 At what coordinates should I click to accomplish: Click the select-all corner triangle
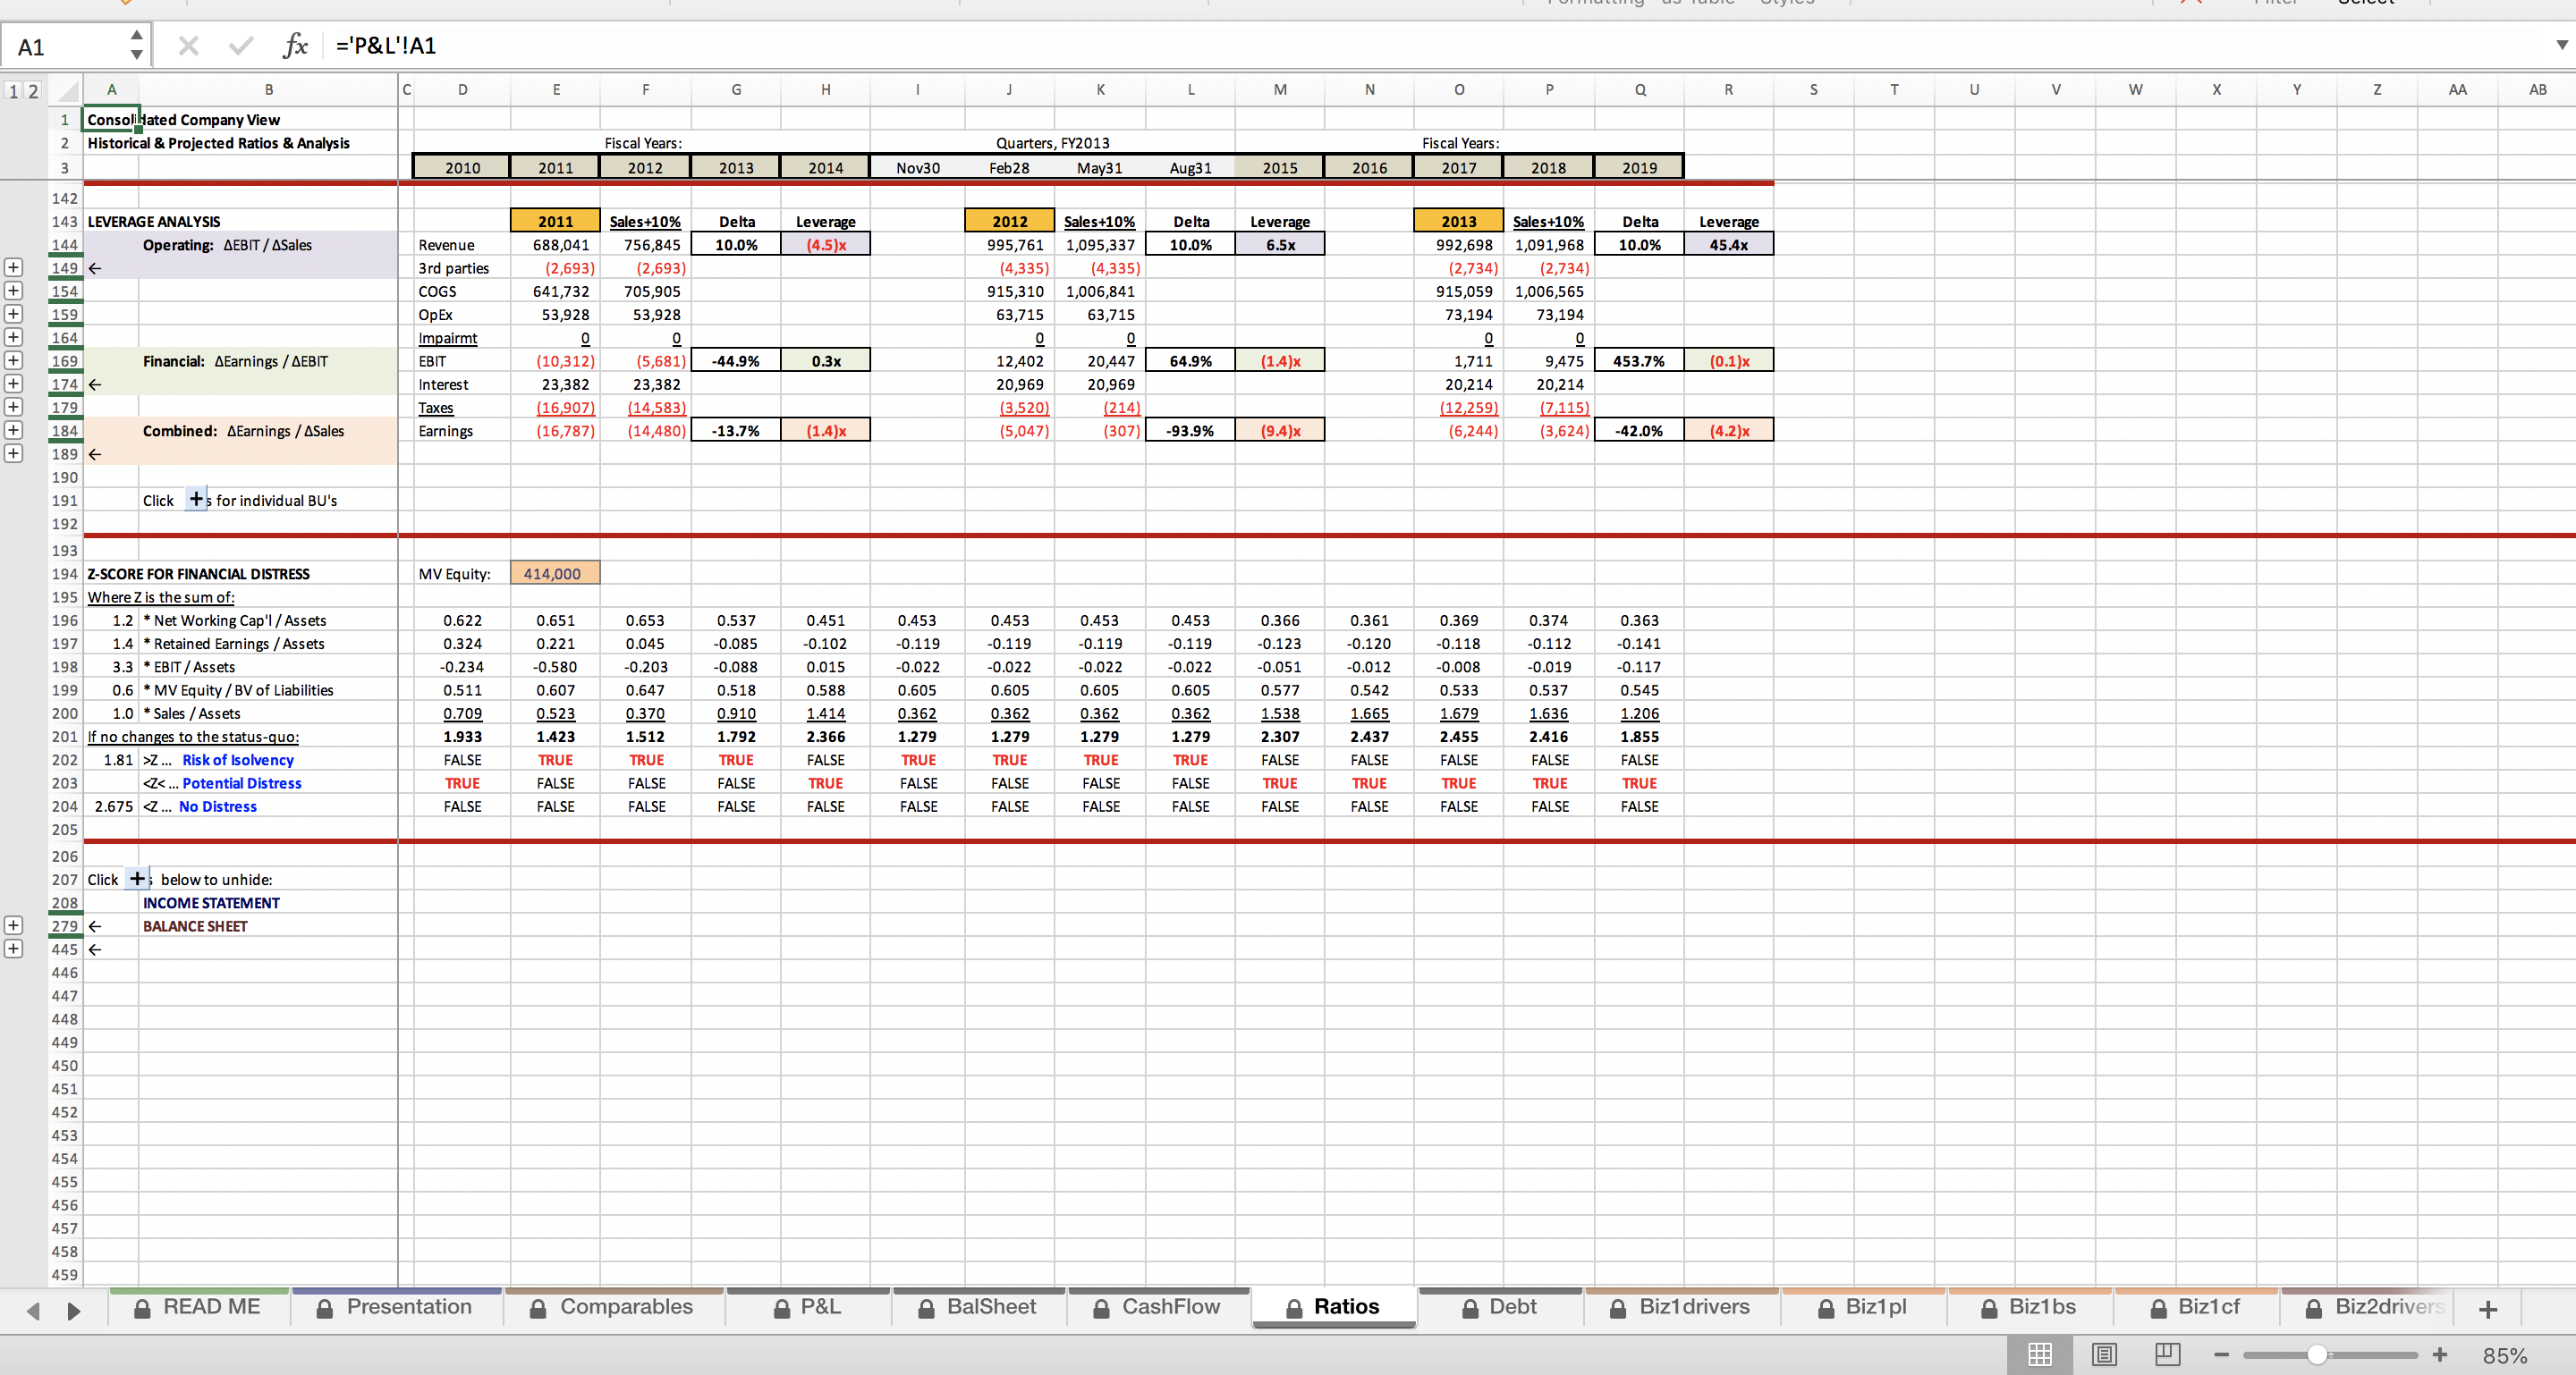[67, 91]
